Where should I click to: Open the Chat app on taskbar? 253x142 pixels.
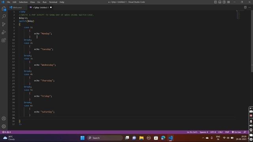pos(134,138)
